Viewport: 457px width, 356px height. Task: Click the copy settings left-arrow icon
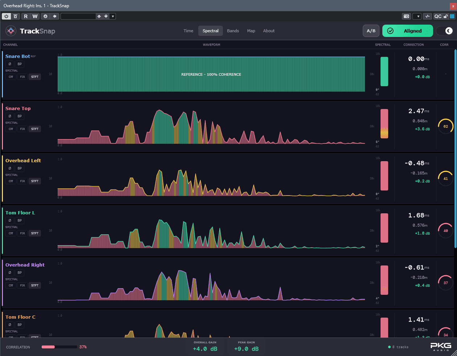point(55,16)
